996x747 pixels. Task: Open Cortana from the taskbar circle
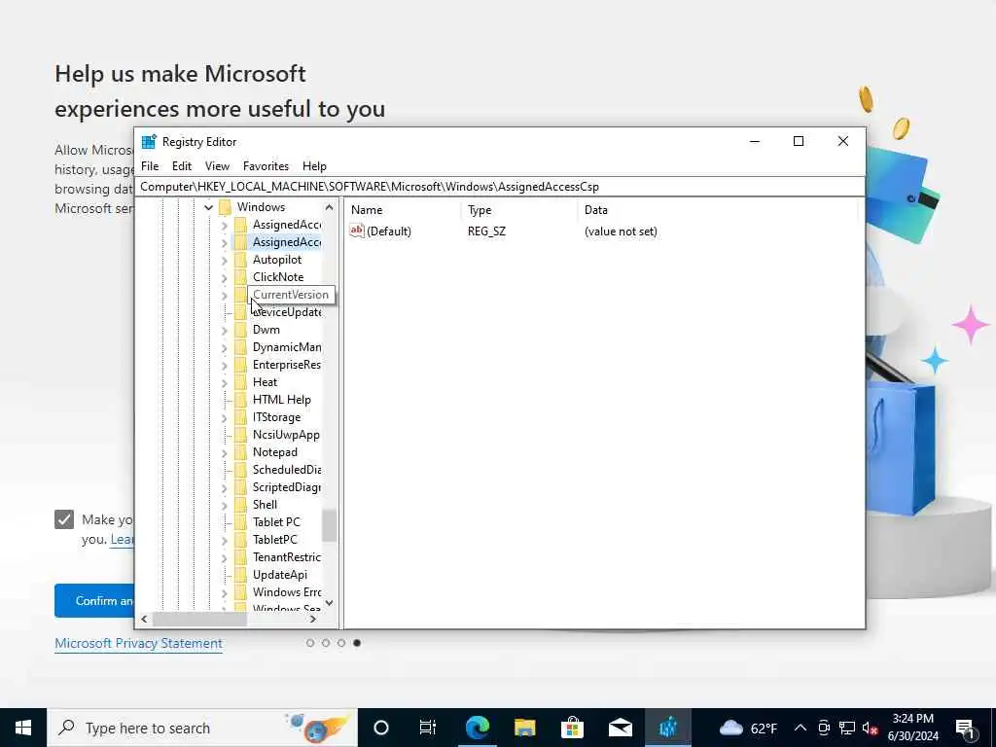381,728
